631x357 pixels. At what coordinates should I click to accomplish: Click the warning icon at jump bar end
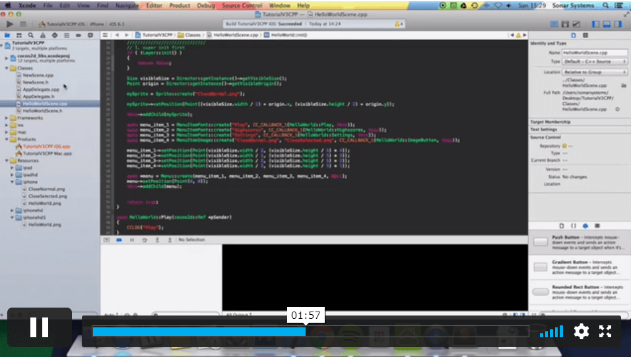point(518,35)
